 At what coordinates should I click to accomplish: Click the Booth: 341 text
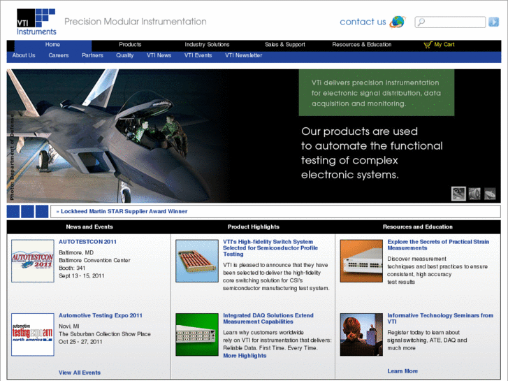point(72,268)
